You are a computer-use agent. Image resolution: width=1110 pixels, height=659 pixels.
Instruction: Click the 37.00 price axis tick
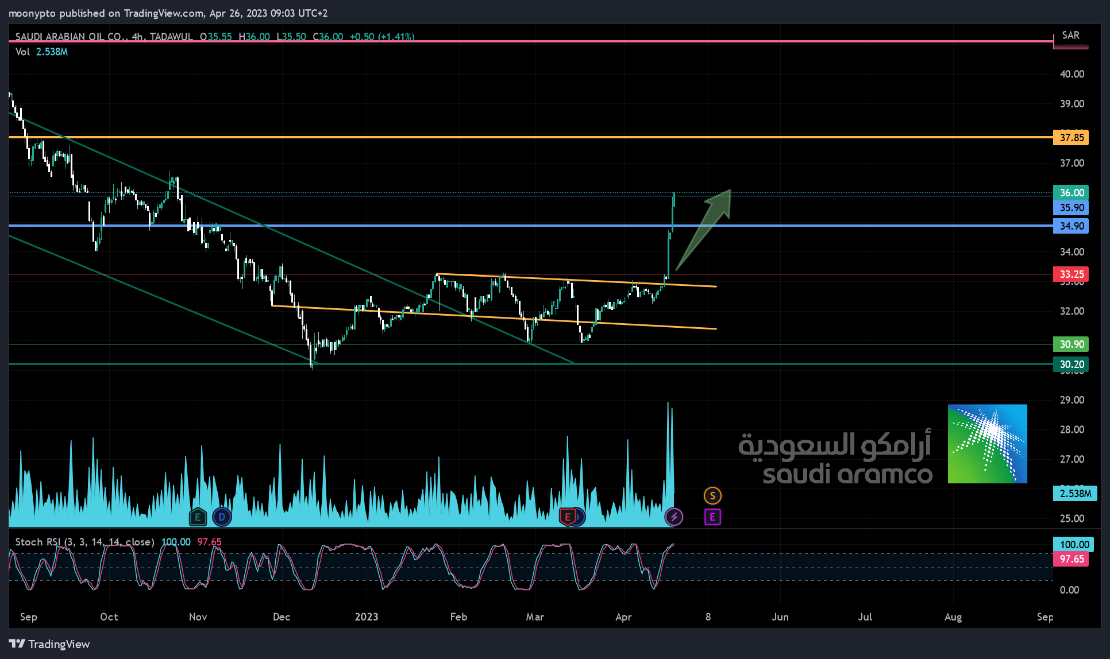[x=1072, y=163]
